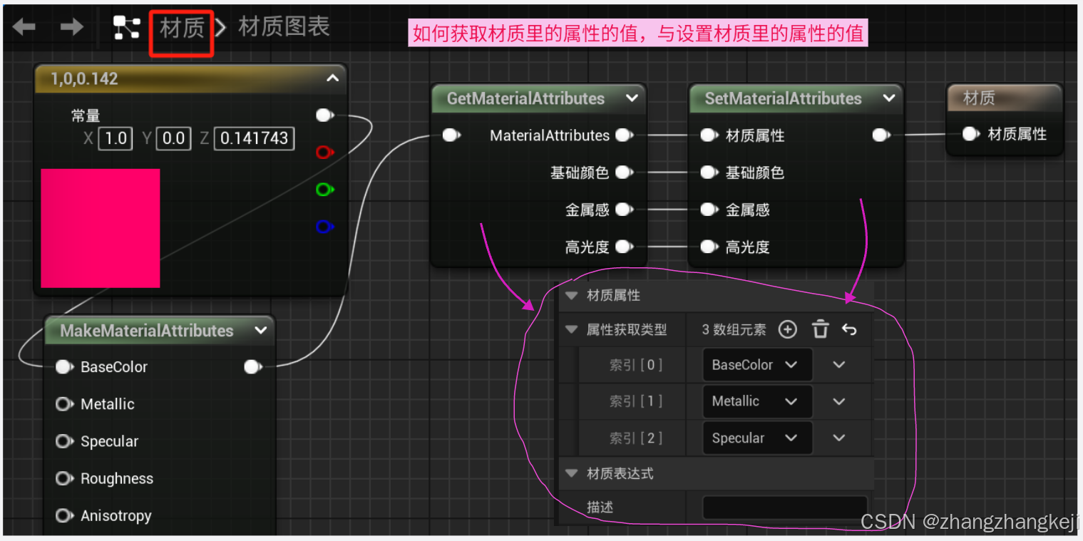Open the Metallic dropdown at index 1

[756, 401]
